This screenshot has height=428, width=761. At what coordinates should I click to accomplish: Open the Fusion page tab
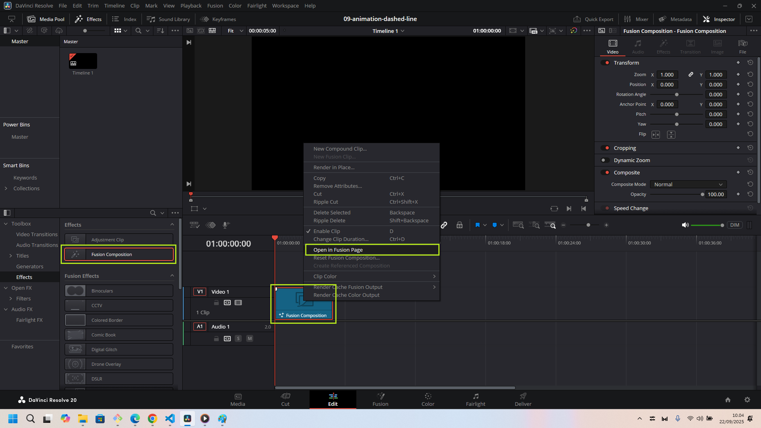click(380, 399)
